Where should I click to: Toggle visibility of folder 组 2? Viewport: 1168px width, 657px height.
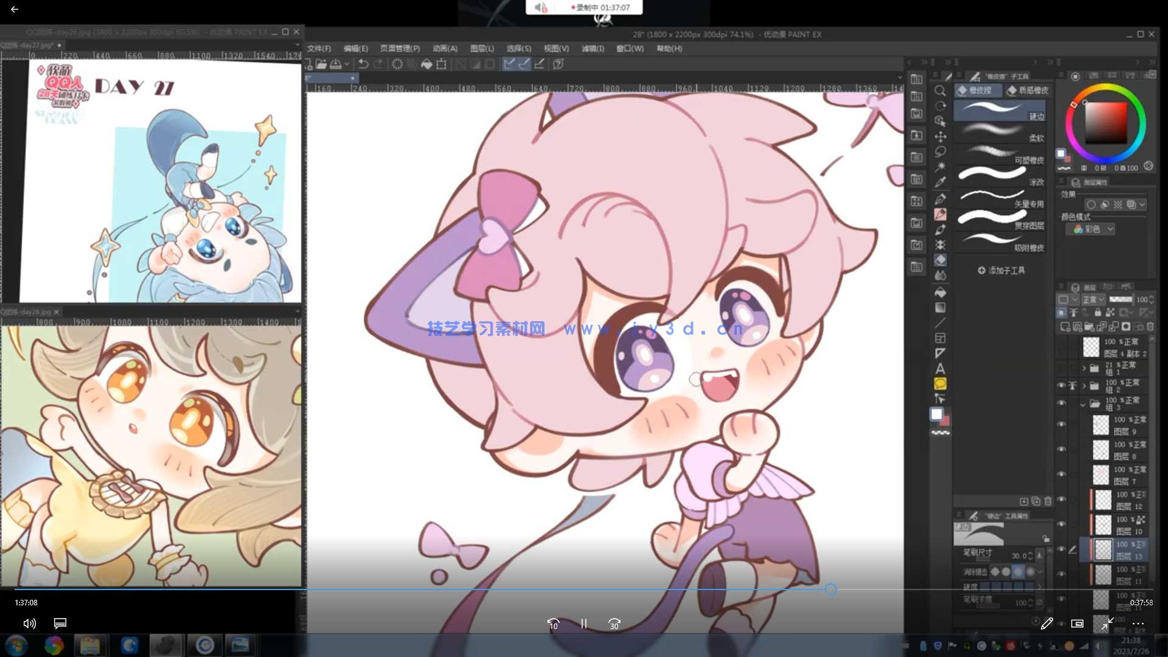pyautogui.click(x=1062, y=386)
